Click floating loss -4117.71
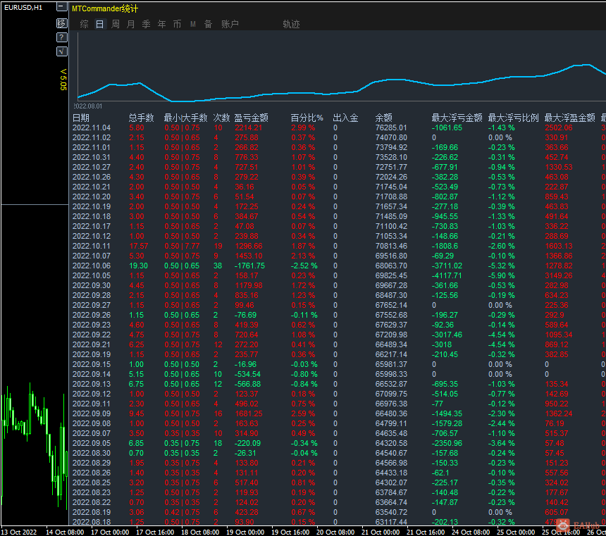Viewport: 606px width, 536px height. coord(447,276)
